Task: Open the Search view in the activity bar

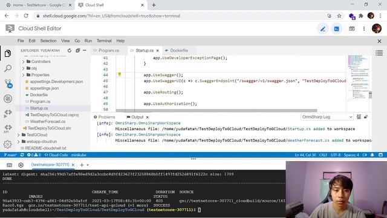Action: pos(8,68)
